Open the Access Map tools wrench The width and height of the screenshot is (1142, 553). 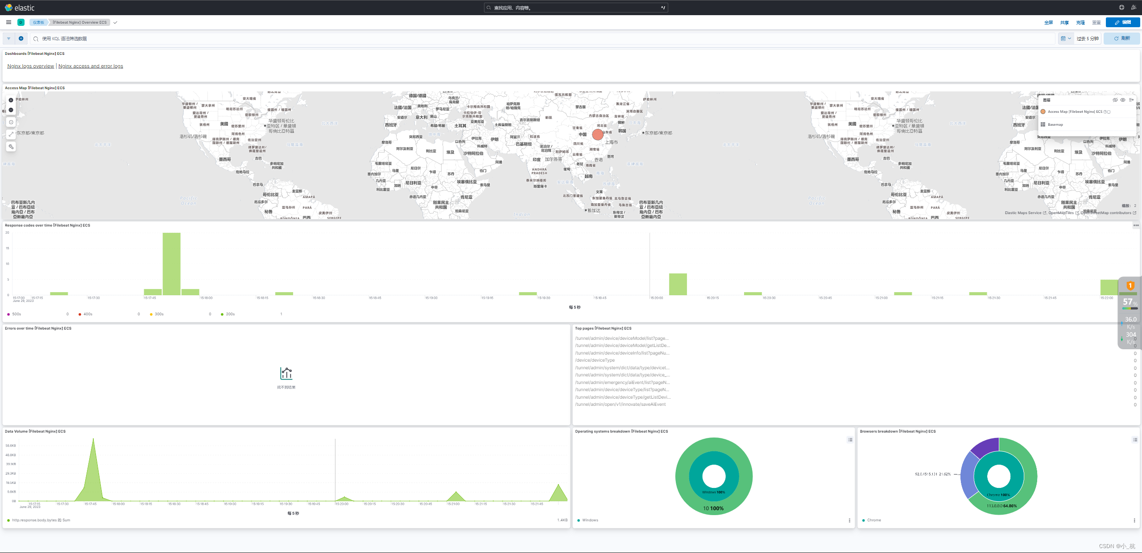pos(11,147)
